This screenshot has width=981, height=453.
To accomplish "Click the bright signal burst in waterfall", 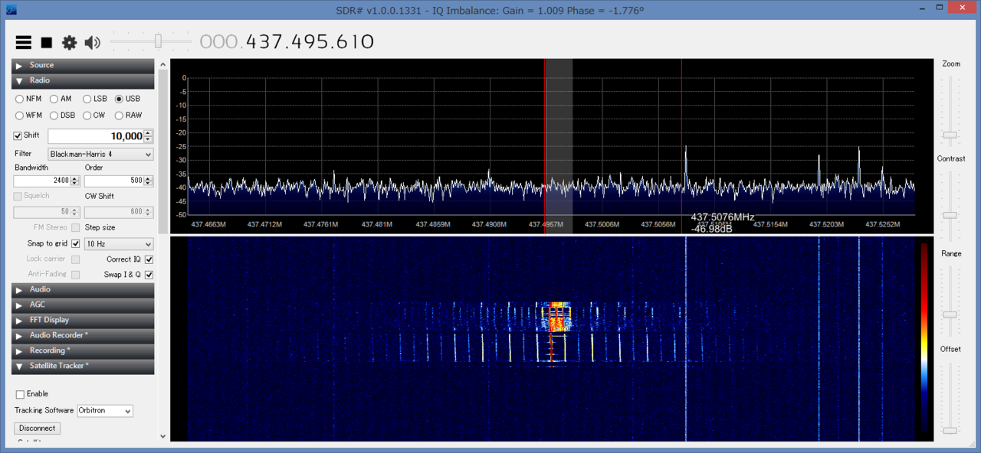I will point(558,318).
